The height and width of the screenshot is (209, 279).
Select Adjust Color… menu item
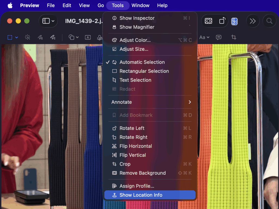pos(135,40)
